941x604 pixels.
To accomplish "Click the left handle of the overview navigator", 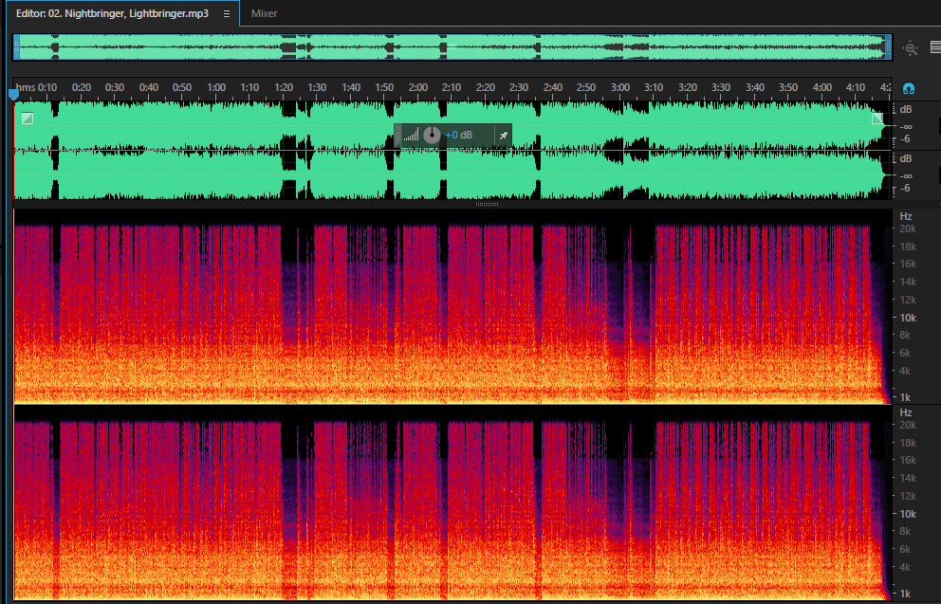I will [17, 46].
